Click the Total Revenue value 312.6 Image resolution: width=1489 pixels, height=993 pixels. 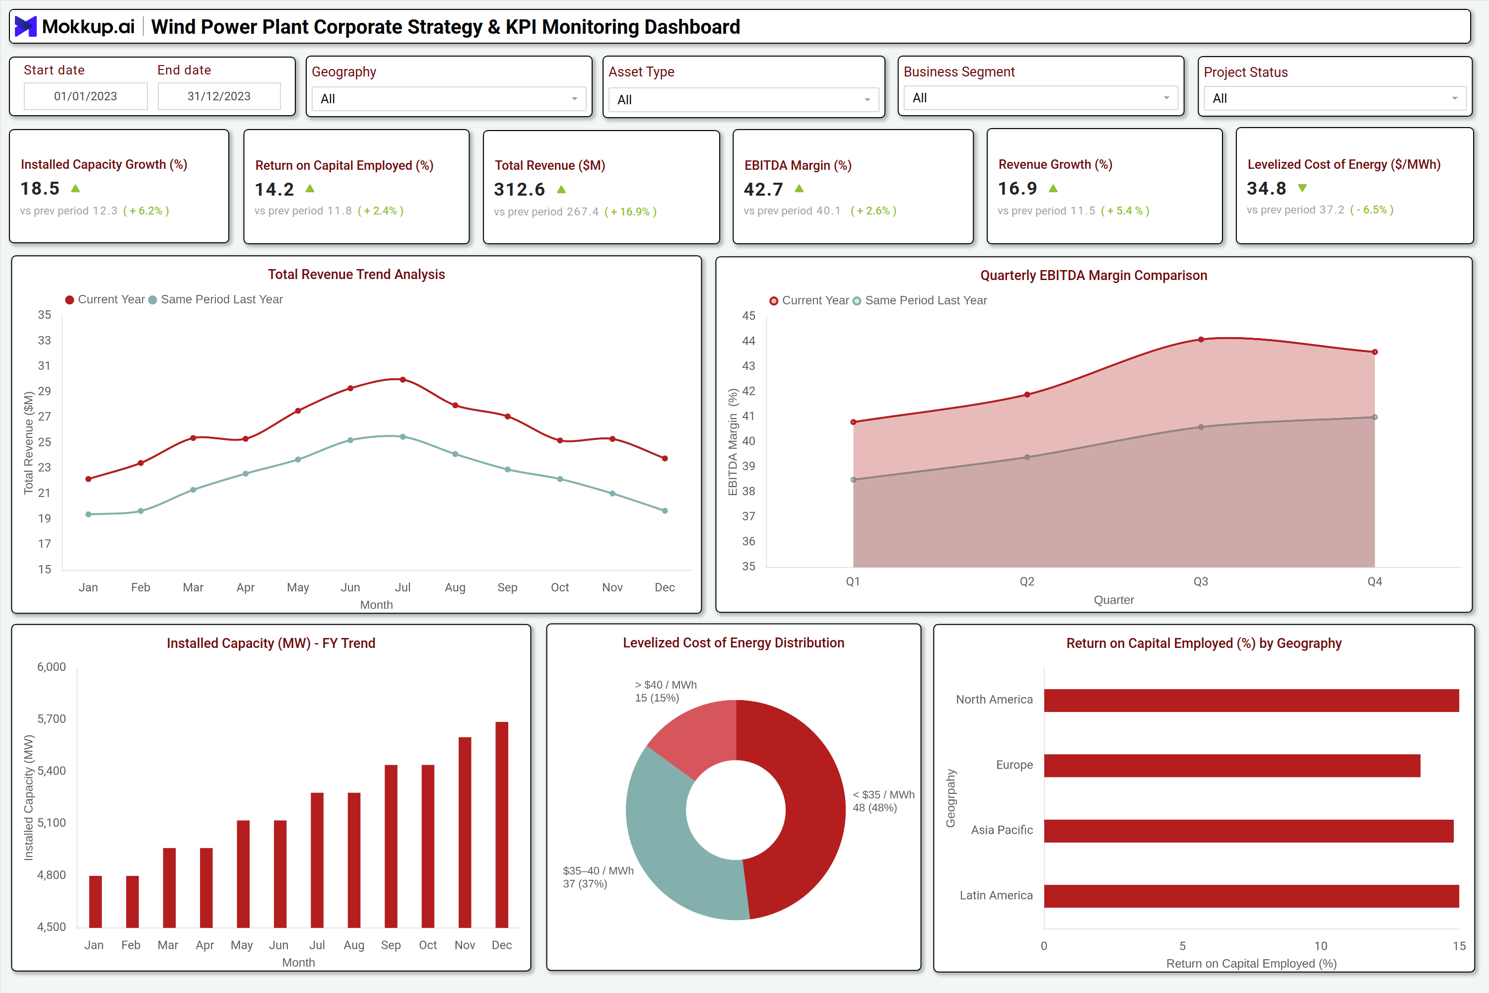pyautogui.click(x=519, y=189)
